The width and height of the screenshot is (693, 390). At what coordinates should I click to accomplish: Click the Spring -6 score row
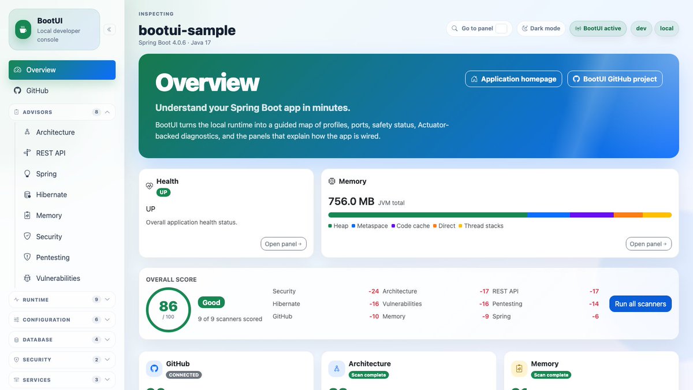point(546,317)
